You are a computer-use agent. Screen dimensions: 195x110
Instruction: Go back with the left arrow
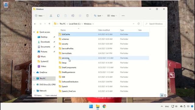pyautogui.click(x=35, y=24)
